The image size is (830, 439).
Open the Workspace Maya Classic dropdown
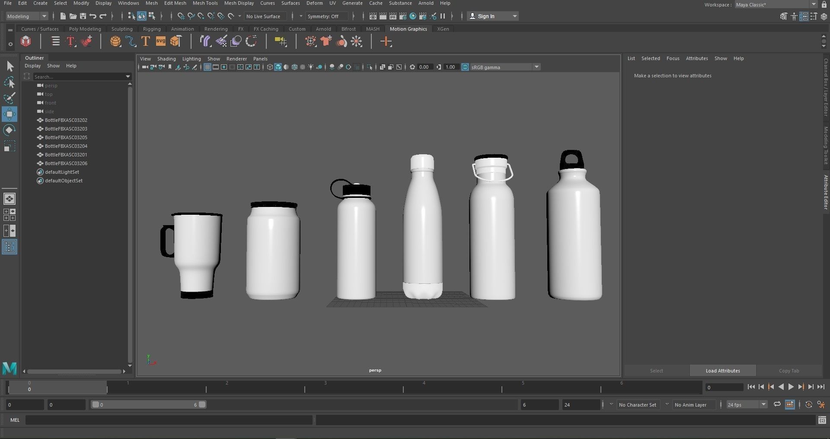coord(776,5)
